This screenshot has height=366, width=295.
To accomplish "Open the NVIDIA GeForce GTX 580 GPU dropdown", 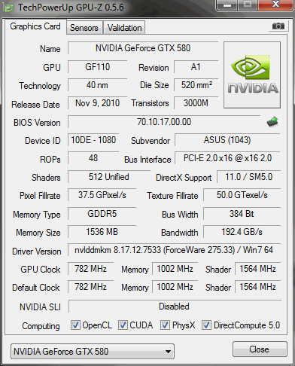I will [x=93, y=352].
